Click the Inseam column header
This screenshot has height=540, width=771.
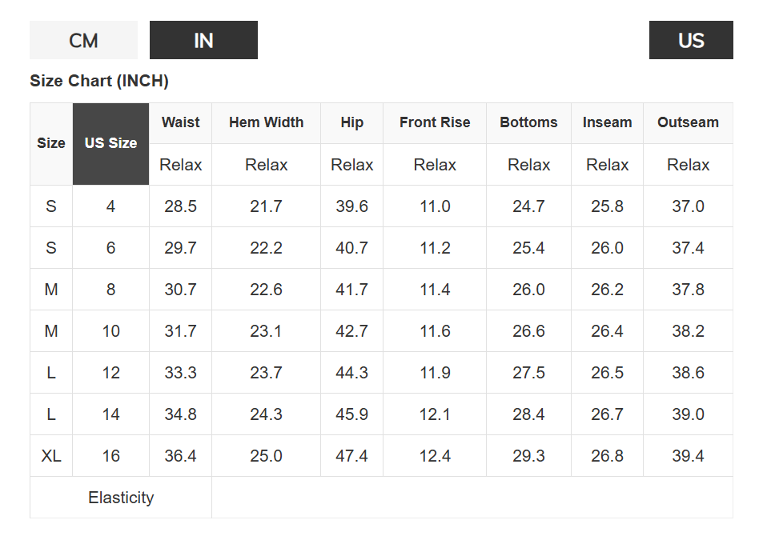point(607,123)
